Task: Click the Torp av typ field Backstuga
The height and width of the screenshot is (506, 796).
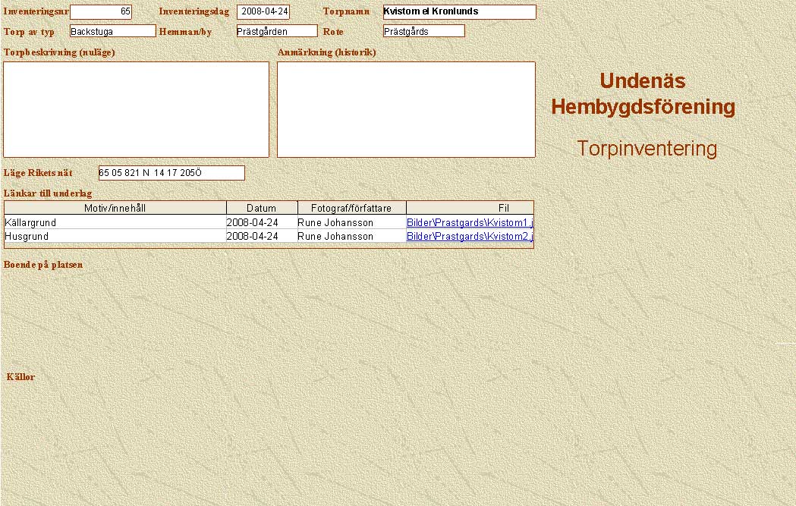Action: point(112,31)
